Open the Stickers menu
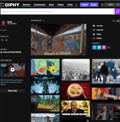This screenshot has height=122, width=120. click(x=61, y=5)
